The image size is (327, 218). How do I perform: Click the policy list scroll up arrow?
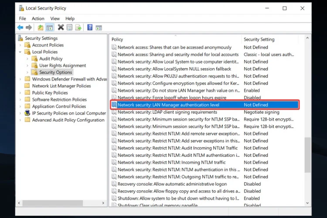click(x=307, y=38)
